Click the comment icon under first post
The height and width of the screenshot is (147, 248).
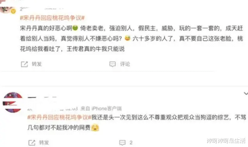[113, 64]
